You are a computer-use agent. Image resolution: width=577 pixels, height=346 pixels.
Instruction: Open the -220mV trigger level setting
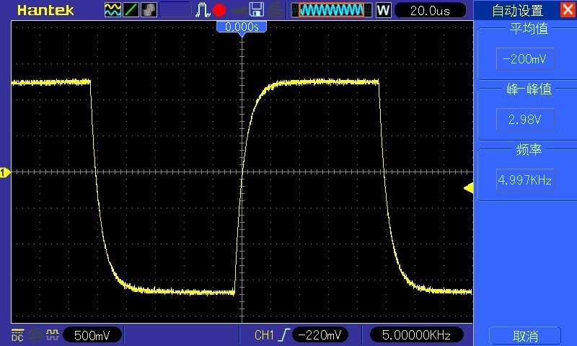click(321, 335)
